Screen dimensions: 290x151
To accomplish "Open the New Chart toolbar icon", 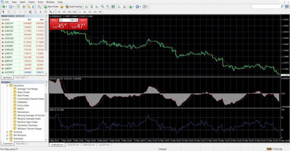I will (x=3, y=7).
